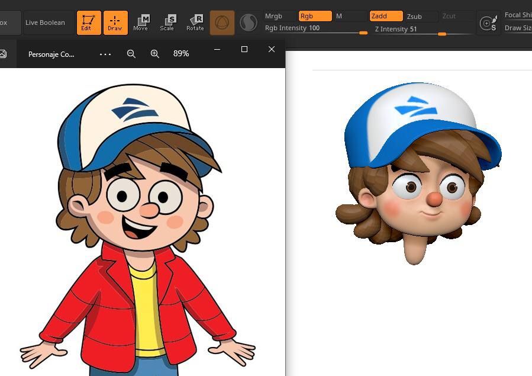Switch to the Scale tool
This screenshot has height=376, width=532.
coord(167,23)
